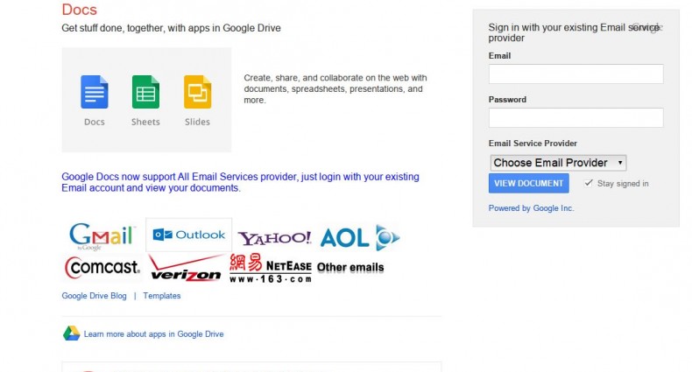Click the Yahoo! logo

tap(274, 237)
